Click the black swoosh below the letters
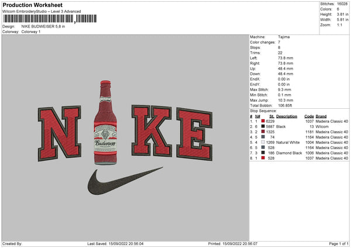Viewport: 351px width, 248px height. pos(125,181)
